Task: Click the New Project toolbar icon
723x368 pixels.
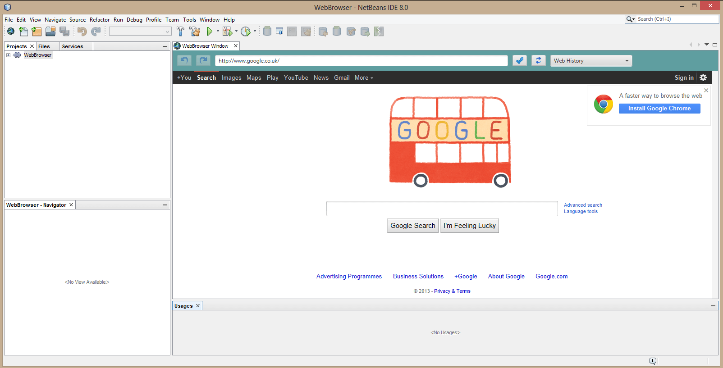Action: point(37,32)
